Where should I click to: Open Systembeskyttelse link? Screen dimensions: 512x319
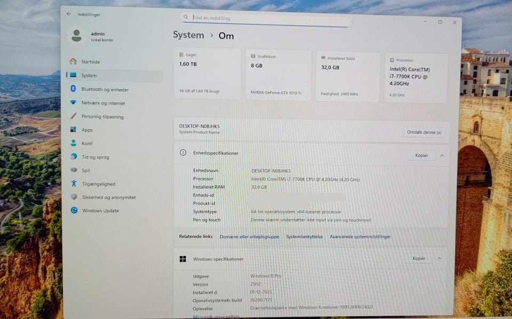[x=305, y=236]
